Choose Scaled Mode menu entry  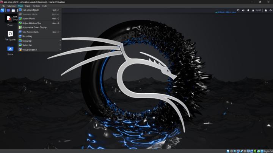pos(39,19)
